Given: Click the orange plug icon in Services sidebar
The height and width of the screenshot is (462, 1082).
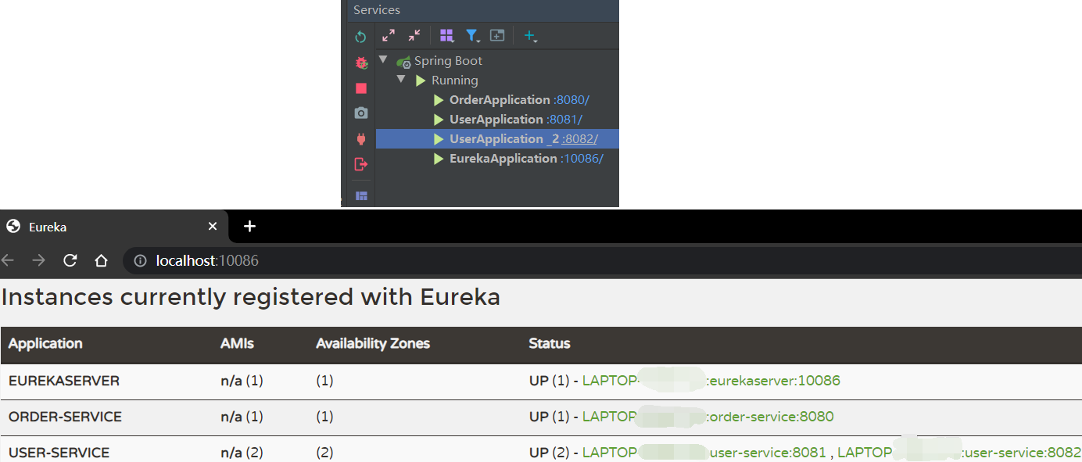Looking at the screenshot, I should point(360,139).
